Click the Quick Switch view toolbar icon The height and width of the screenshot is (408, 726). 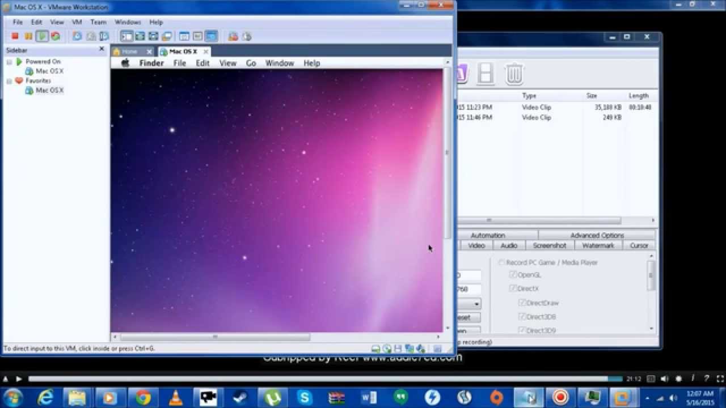(140, 36)
